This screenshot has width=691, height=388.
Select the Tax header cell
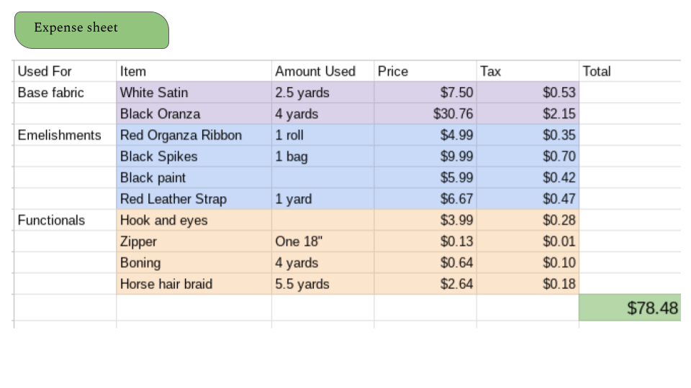point(528,71)
